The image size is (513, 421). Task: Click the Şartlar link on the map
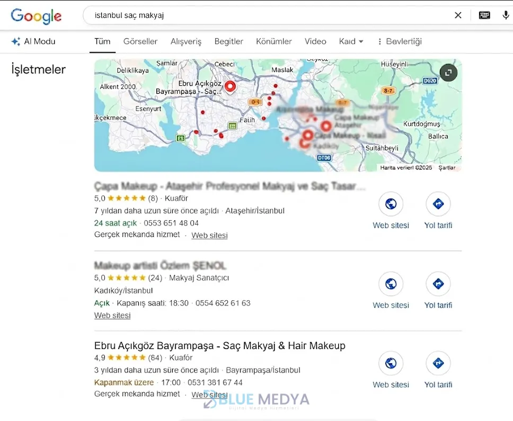pyautogui.click(x=447, y=168)
